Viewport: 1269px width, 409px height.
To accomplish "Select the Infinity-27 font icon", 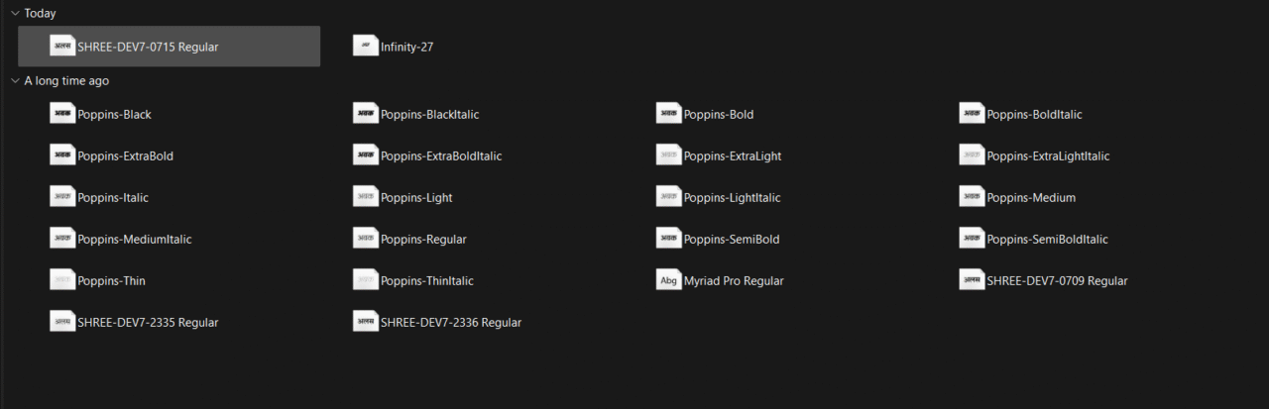I will tap(366, 47).
